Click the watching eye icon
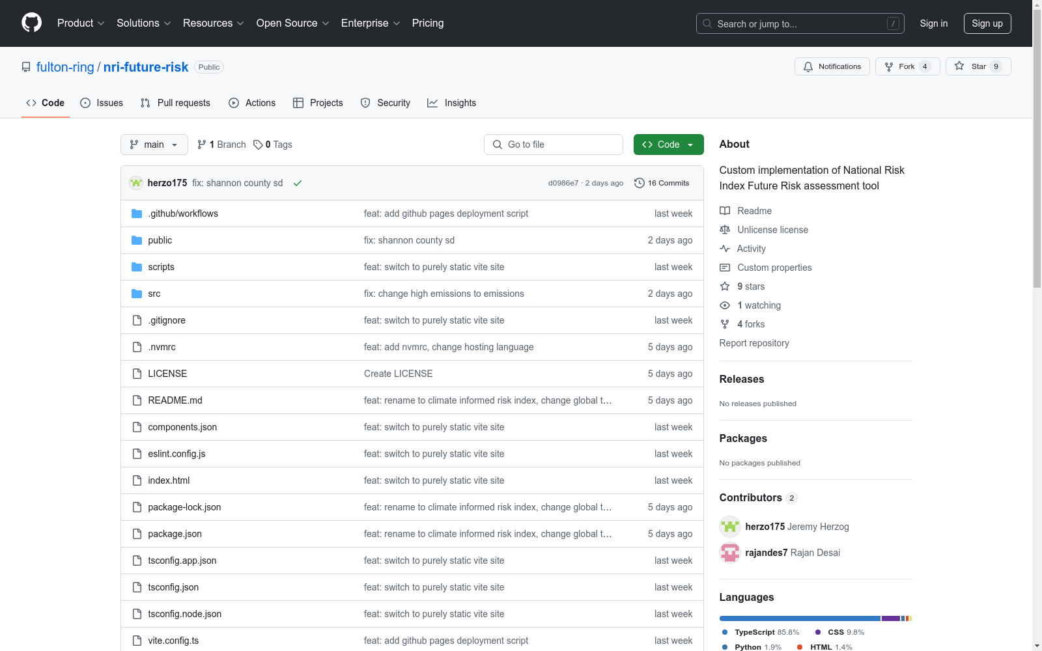This screenshot has height=651, width=1042. click(x=725, y=305)
